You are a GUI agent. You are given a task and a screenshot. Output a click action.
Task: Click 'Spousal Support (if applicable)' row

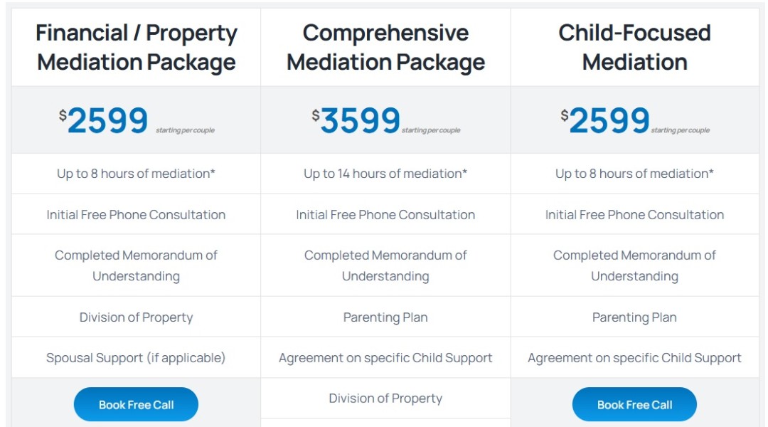tap(136, 358)
